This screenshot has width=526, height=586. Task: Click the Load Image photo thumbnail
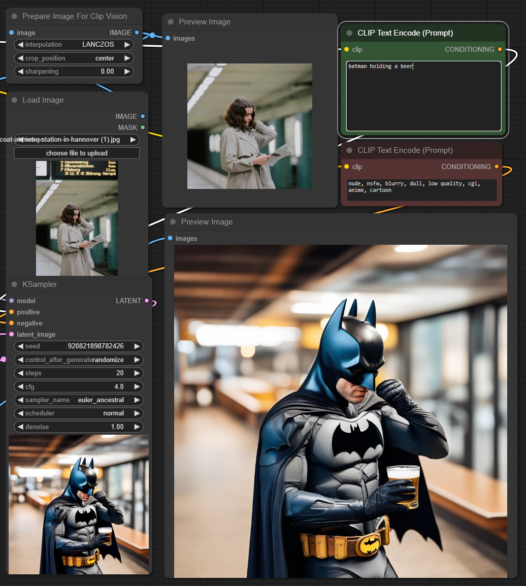77,218
